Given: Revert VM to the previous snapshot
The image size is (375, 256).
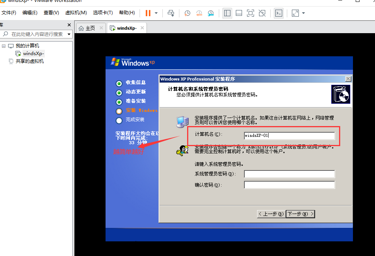Looking at the screenshot, I should pos(199,13).
